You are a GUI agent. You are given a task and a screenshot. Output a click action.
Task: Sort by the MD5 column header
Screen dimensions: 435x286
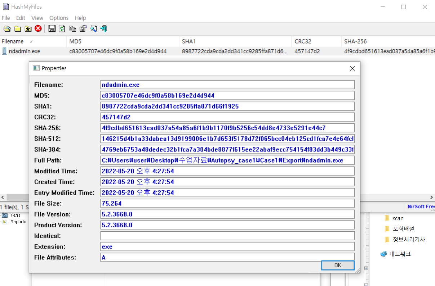coord(123,41)
